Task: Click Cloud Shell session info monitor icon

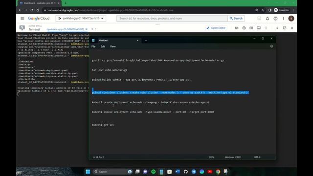Action: coord(259,28)
